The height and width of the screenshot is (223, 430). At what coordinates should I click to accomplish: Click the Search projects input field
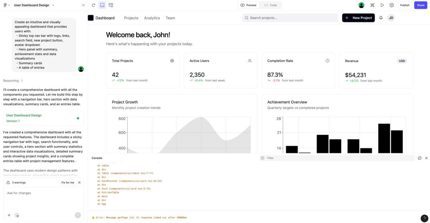(290, 18)
